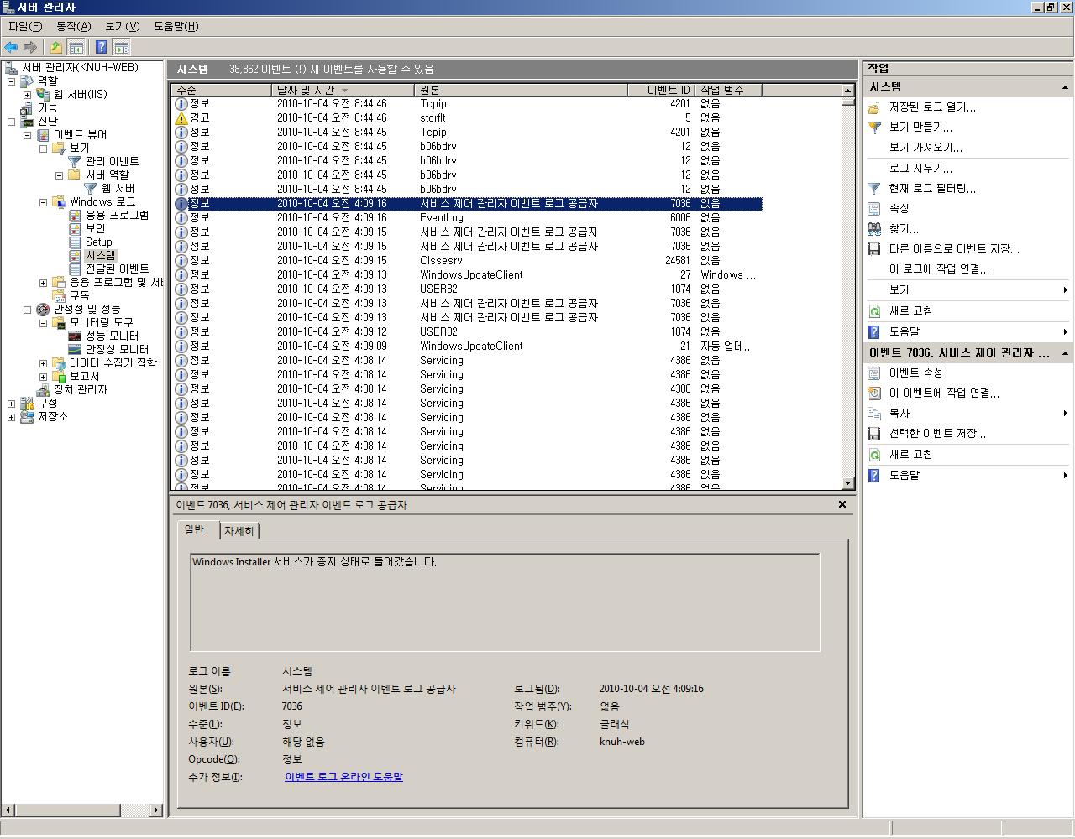Image resolution: width=1075 pixels, height=839 pixels.
Task: Expand the 데이터 수집기 집합 node
Action: [43, 363]
